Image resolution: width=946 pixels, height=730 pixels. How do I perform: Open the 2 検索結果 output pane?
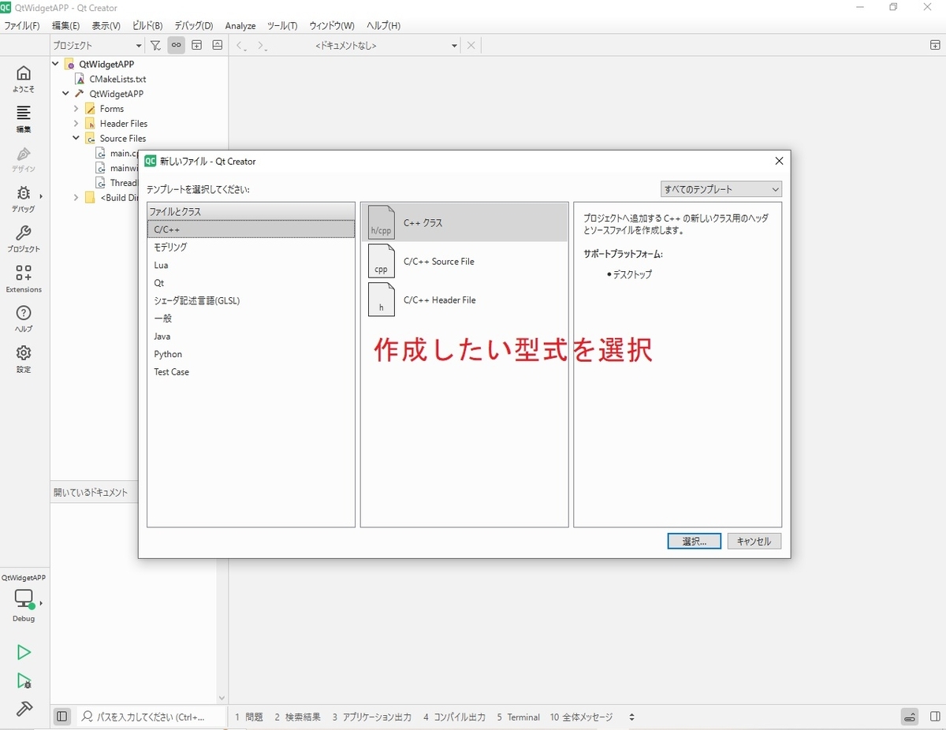[297, 717]
